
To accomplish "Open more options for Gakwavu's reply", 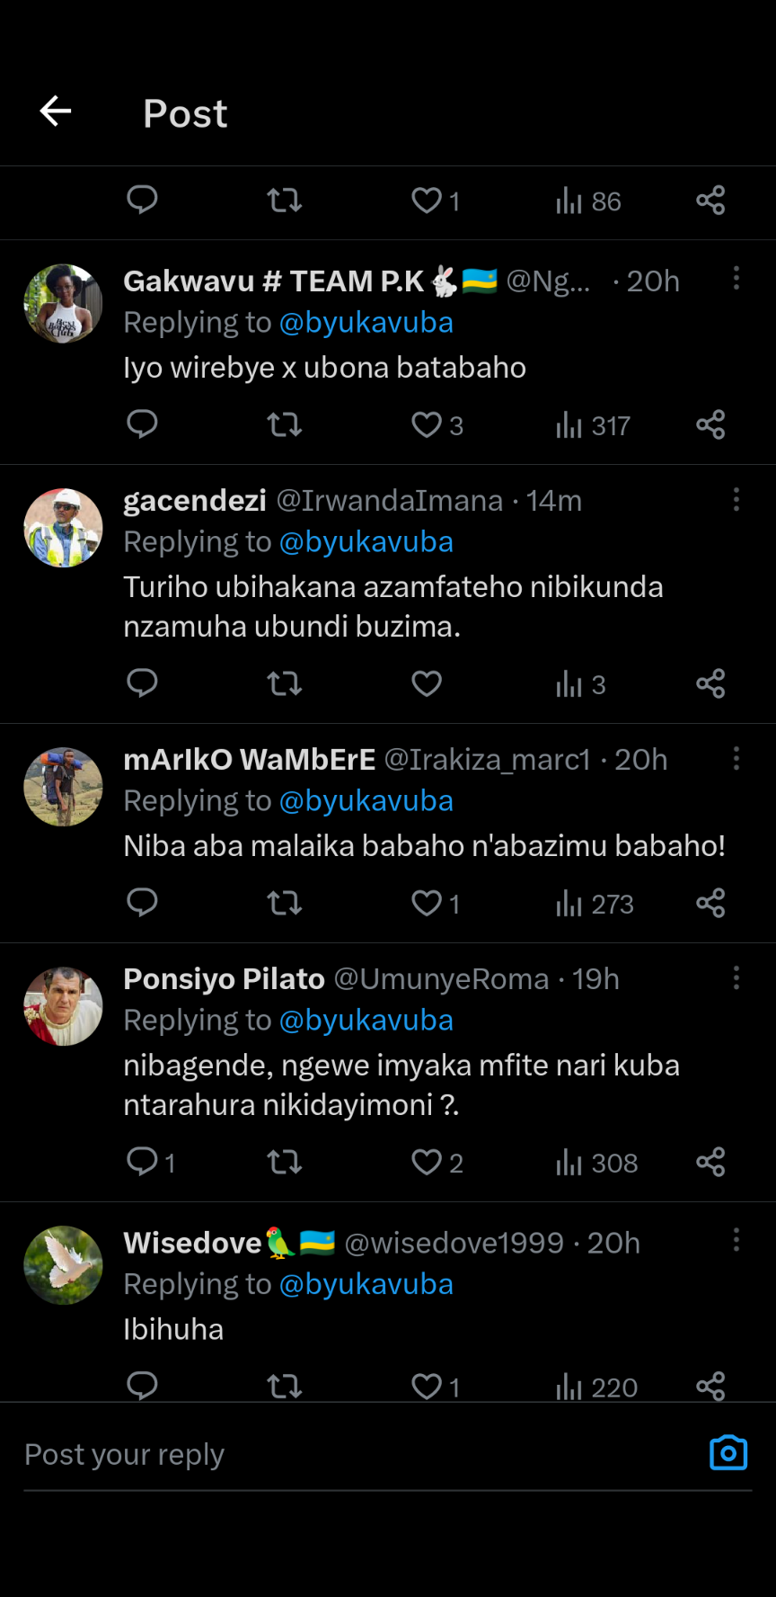I will coord(736,279).
